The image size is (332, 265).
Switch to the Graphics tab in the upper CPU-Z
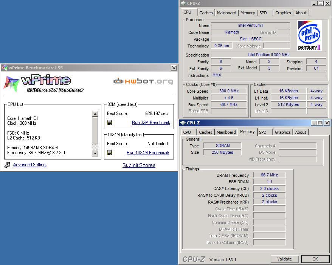(x=283, y=13)
